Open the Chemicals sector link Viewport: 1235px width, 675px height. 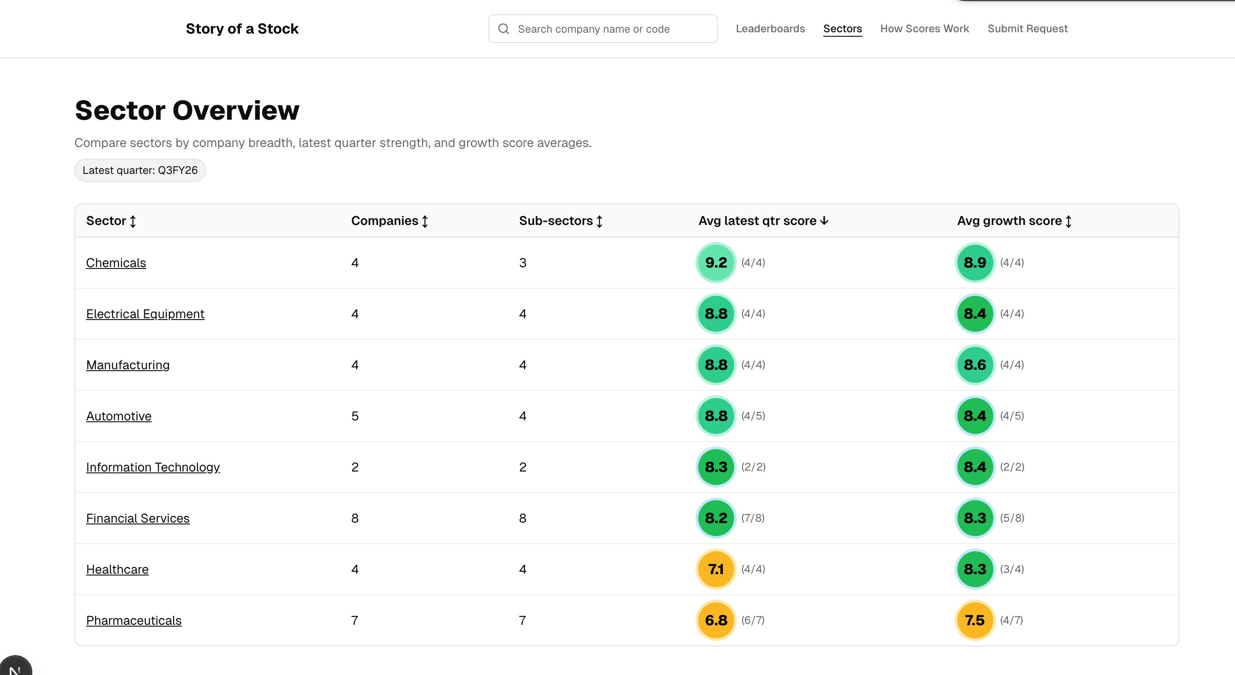[116, 263]
